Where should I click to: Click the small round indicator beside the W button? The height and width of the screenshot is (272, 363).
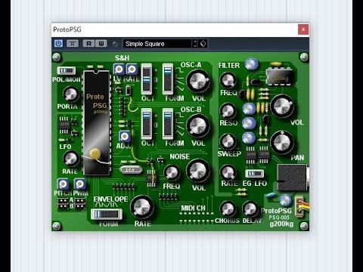(x=115, y=44)
